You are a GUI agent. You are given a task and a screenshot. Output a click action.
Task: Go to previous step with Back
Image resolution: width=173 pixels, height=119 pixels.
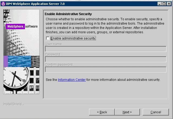click(x=102, y=112)
